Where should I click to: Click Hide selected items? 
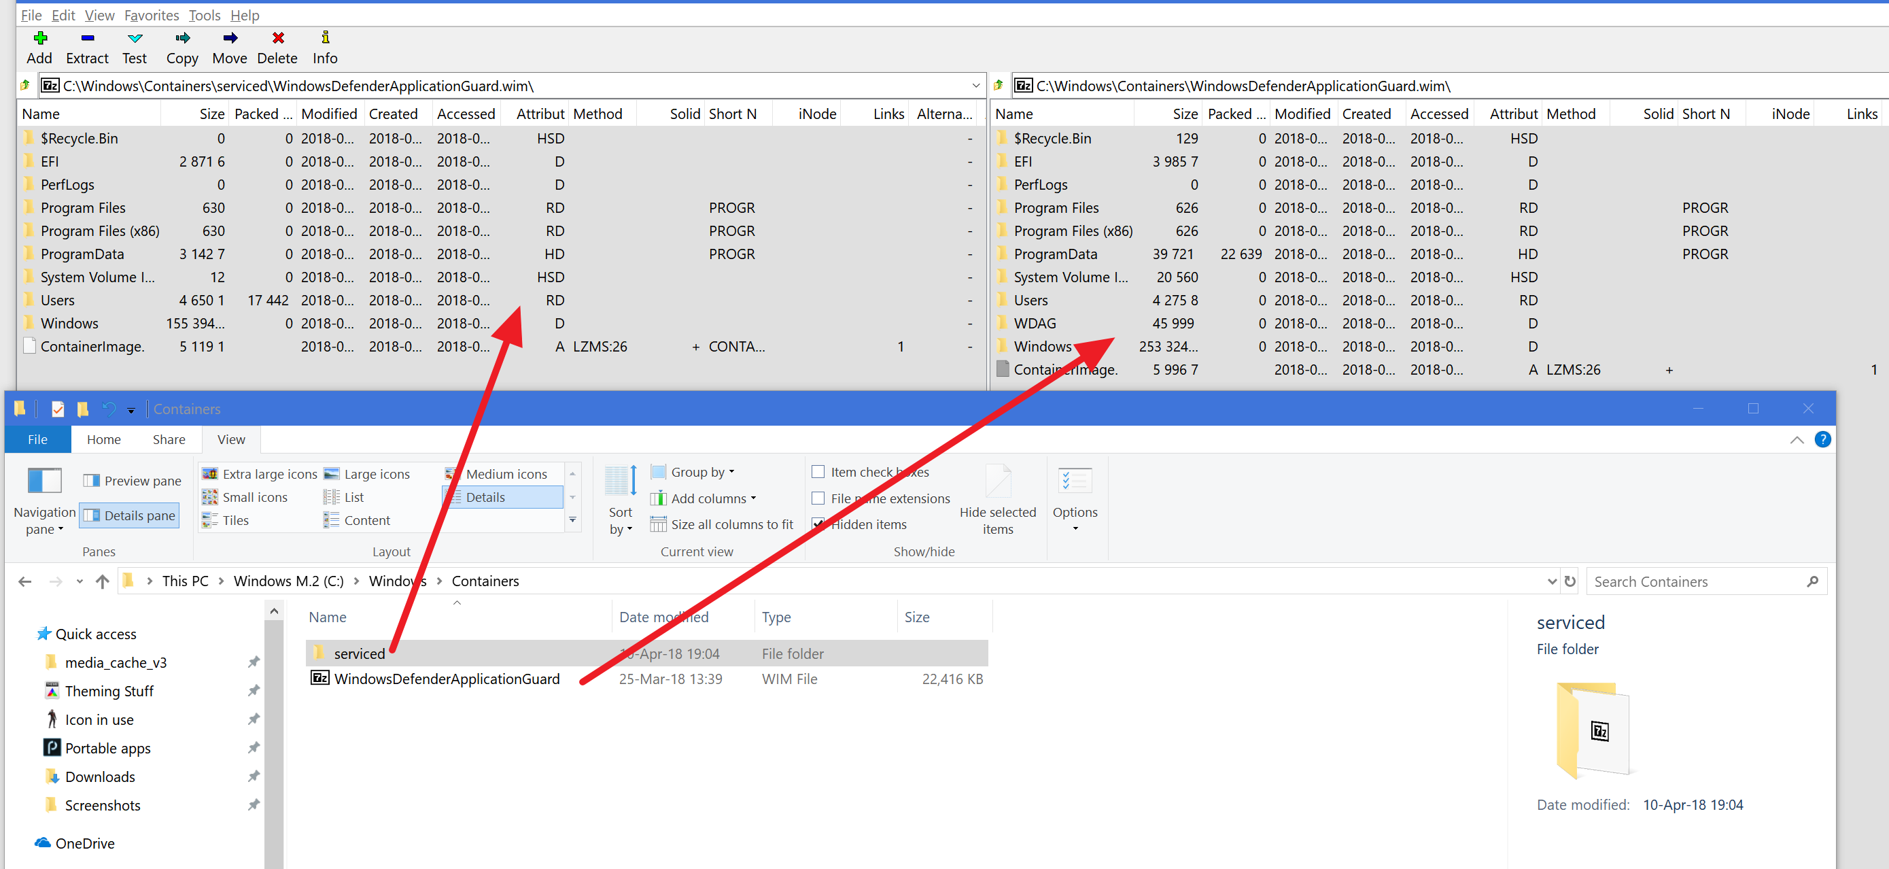(998, 502)
